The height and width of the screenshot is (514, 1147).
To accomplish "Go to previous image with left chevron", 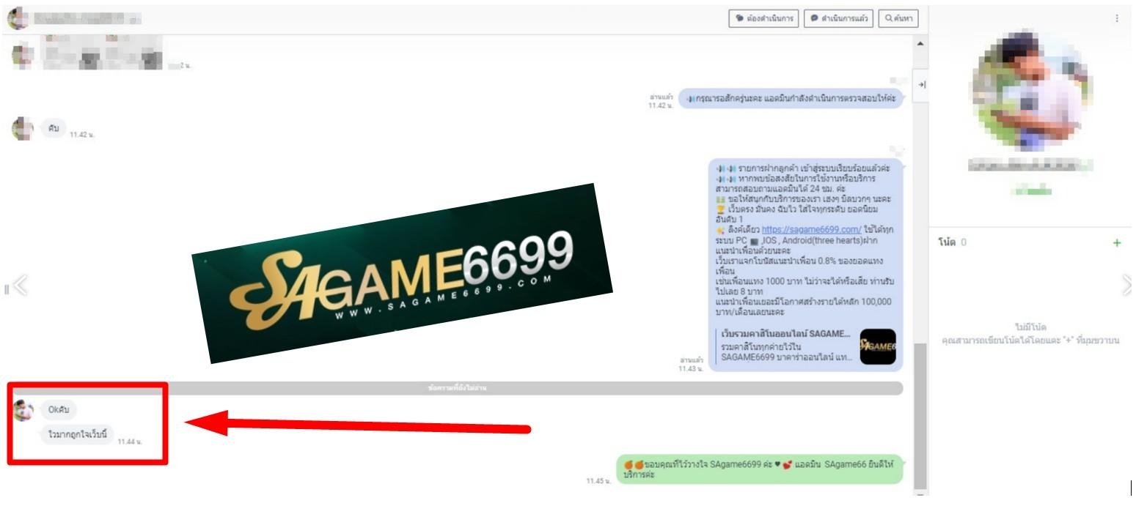I will tap(20, 286).
